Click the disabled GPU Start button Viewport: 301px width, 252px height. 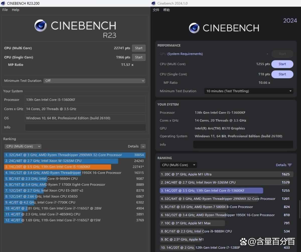click(x=282, y=54)
